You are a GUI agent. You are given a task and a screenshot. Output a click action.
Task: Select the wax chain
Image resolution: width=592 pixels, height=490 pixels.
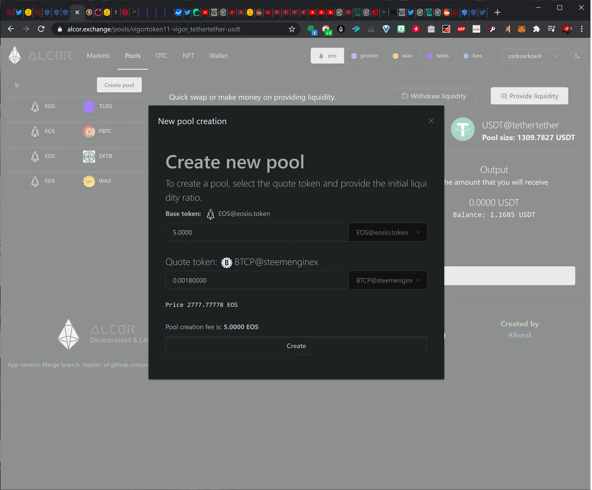pyautogui.click(x=402, y=55)
